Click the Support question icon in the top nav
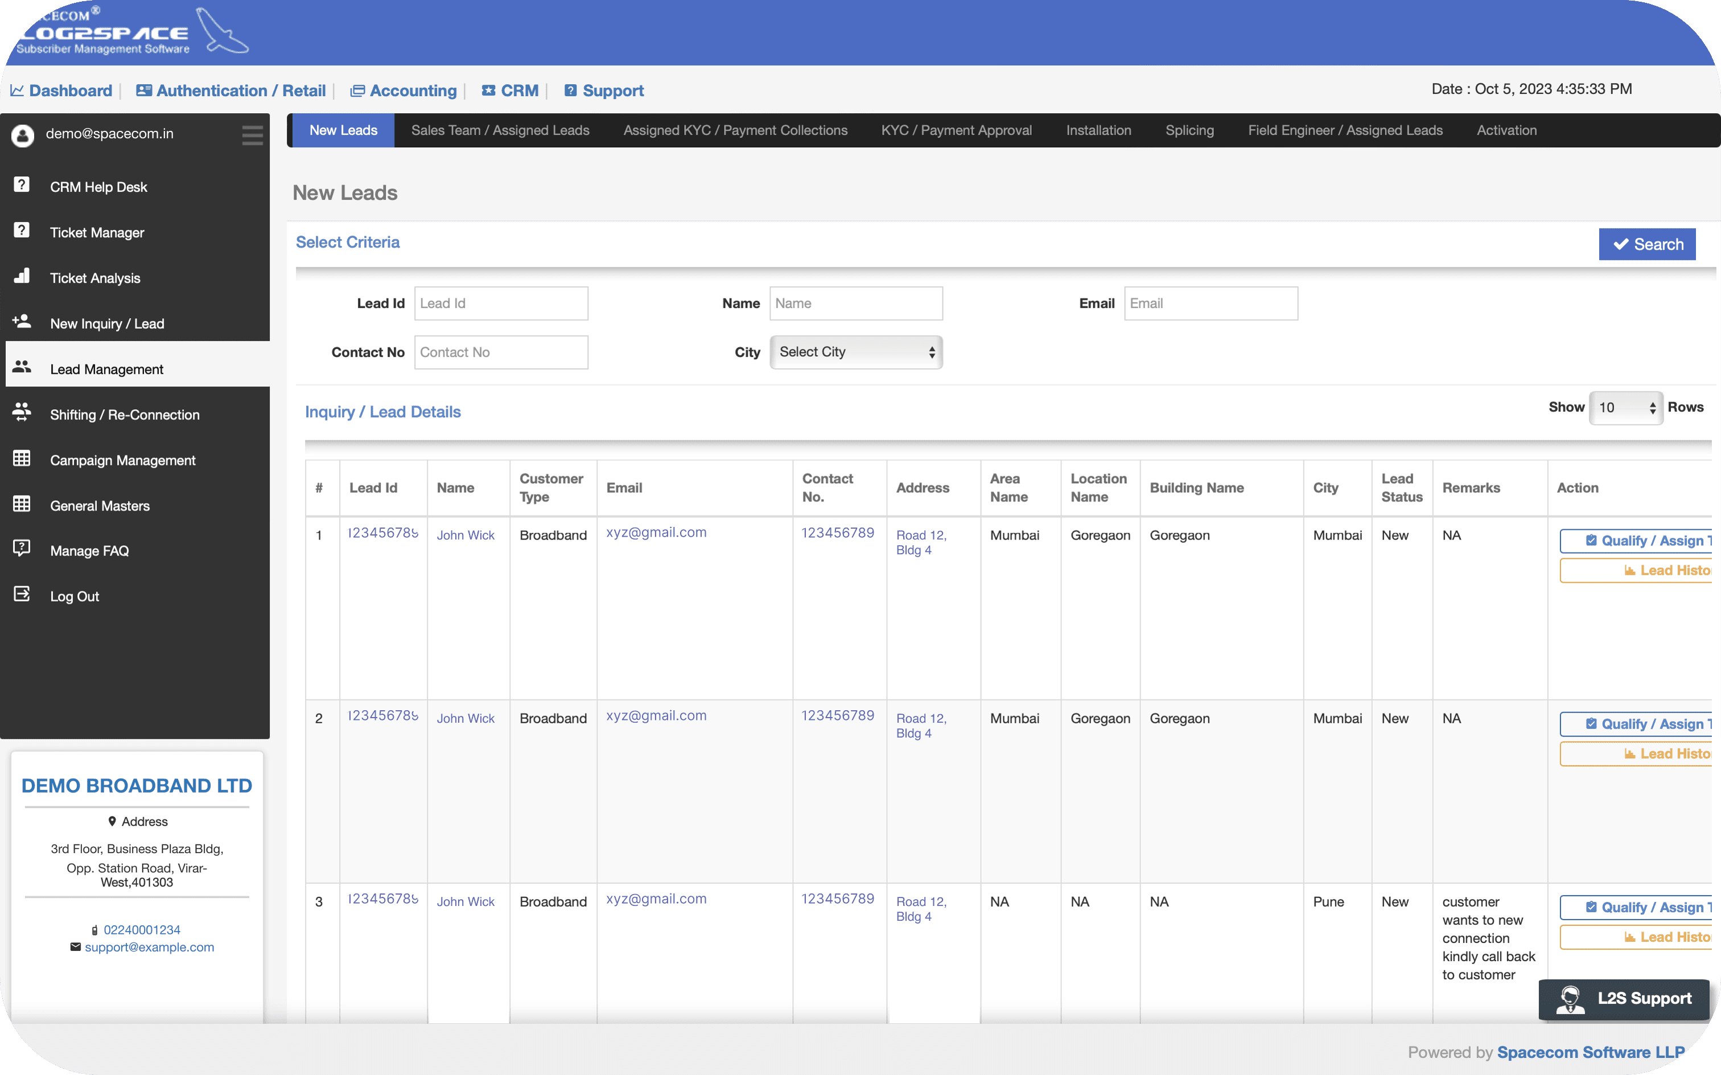The image size is (1721, 1075). point(570,90)
